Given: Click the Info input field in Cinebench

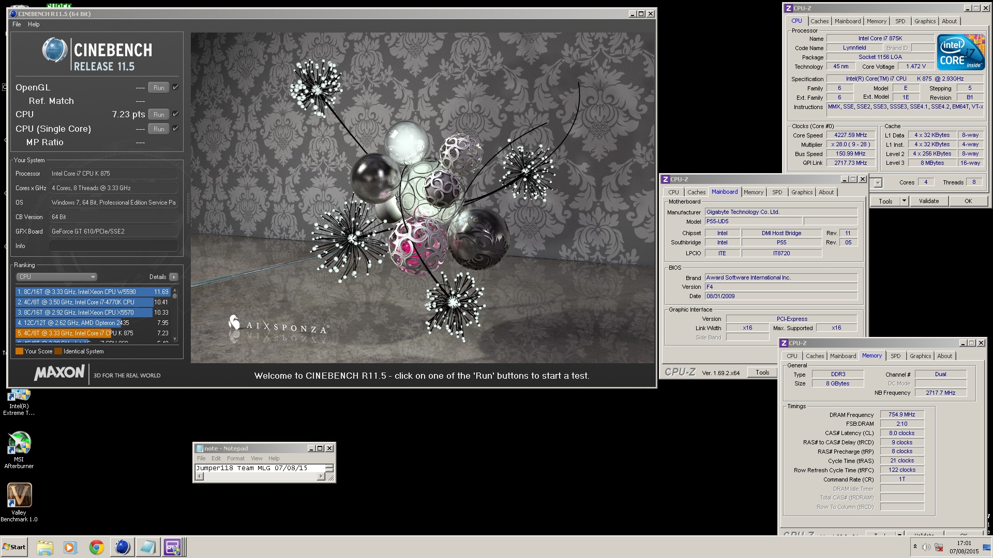Looking at the screenshot, I should [x=113, y=246].
